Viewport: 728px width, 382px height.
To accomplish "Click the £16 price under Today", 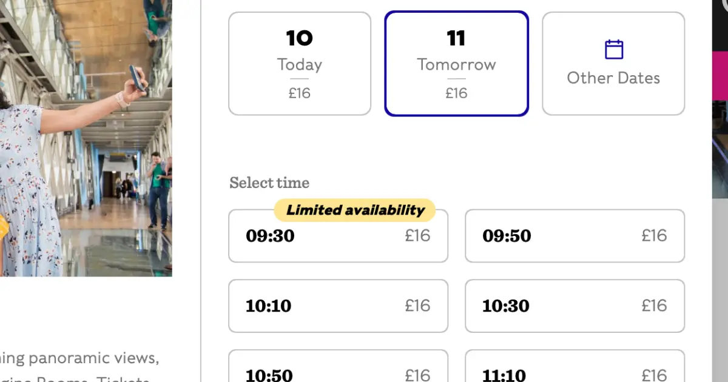I will 300,93.
